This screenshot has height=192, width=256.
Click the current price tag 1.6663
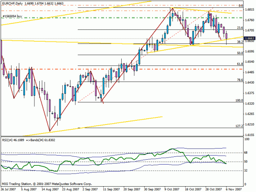point(249,38)
